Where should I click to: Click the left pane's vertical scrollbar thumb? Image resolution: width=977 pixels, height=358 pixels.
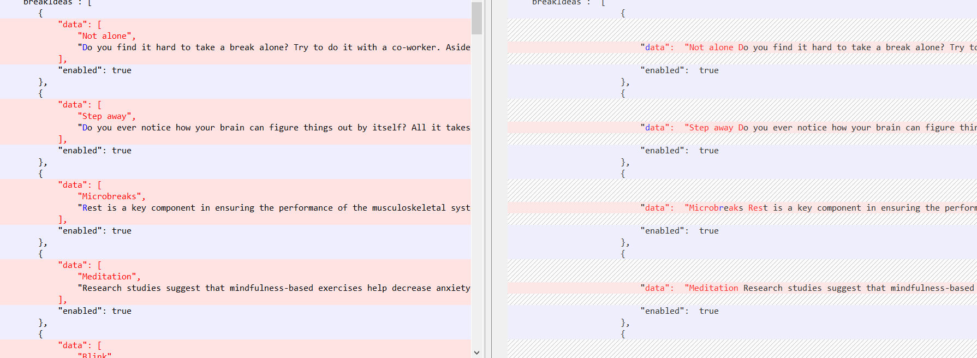coord(476,17)
